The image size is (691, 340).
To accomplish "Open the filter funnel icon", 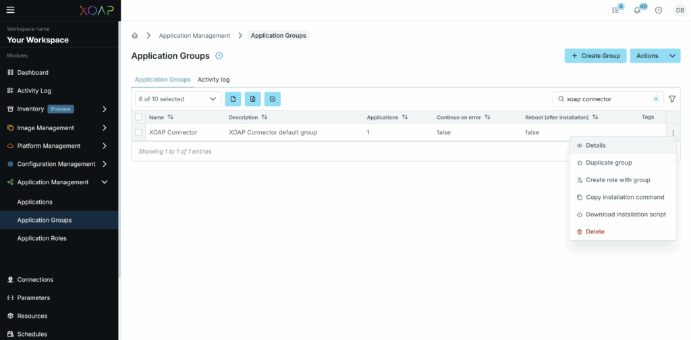I will point(672,99).
